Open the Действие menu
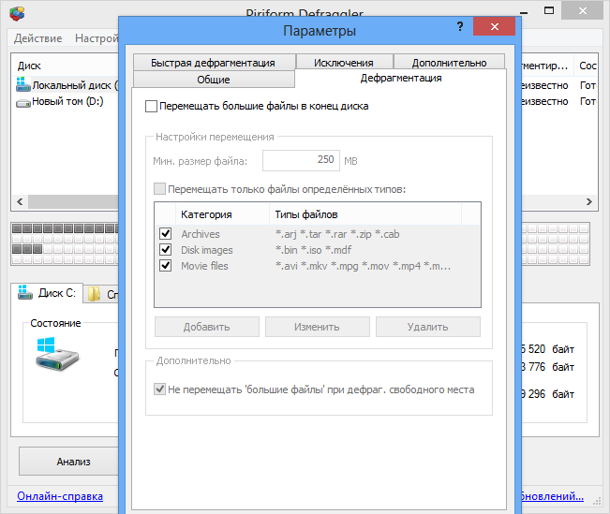 pos(37,38)
